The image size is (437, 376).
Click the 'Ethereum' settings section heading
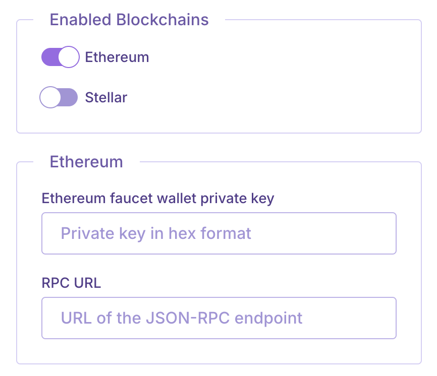point(86,162)
